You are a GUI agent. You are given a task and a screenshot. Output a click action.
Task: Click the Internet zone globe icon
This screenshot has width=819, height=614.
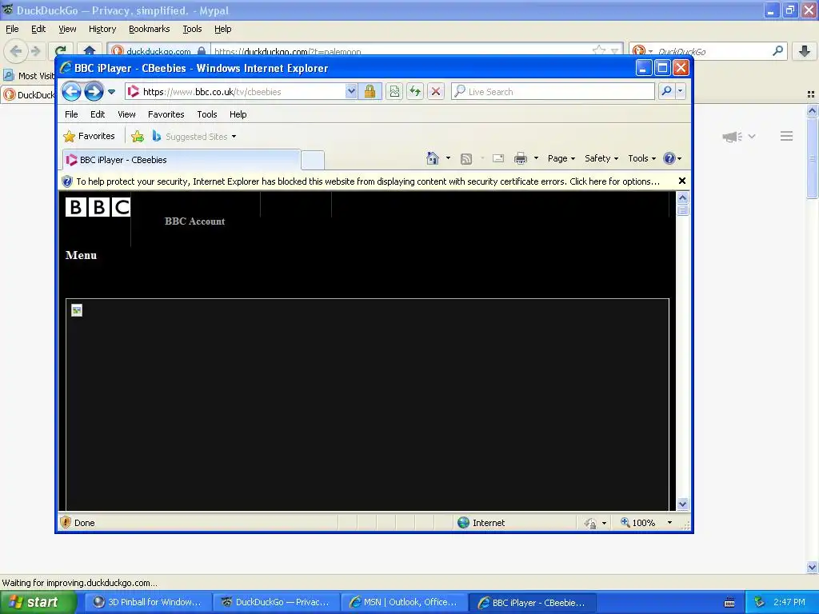pos(463,523)
